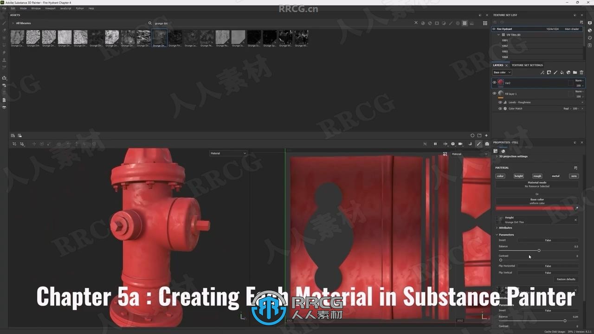Switch to the Texture Set Settings tab
The image size is (594, 334).
click(527, 65)
